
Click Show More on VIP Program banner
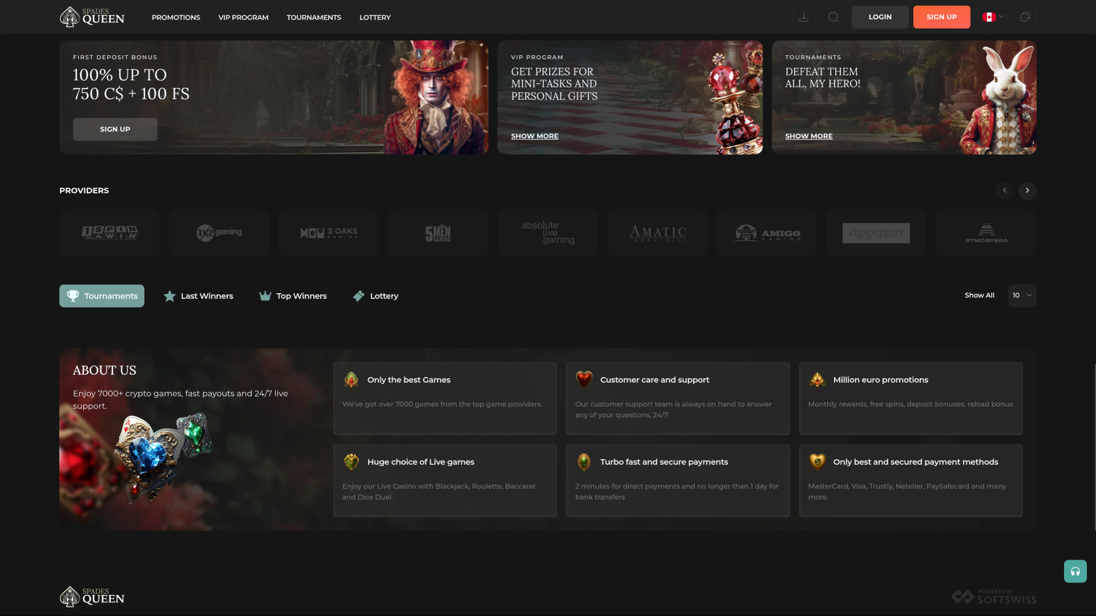[x=534, y=136]
